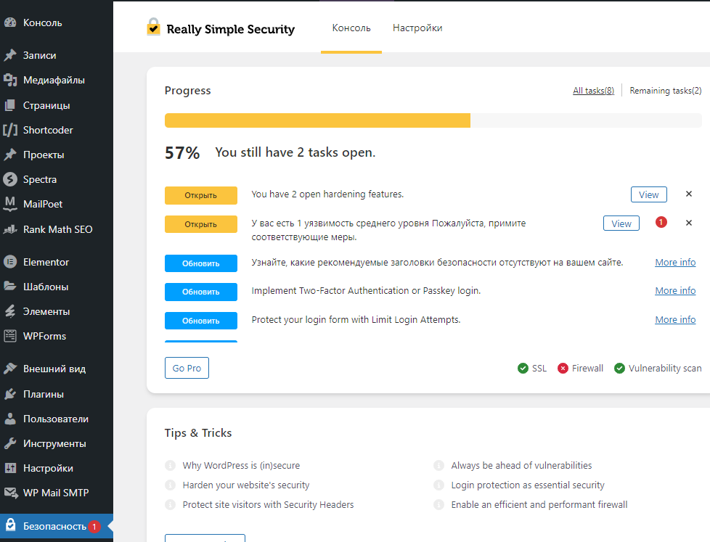Click the Go Pro button
The width and height of the screenshot is (710, 542).
point(187,368)
